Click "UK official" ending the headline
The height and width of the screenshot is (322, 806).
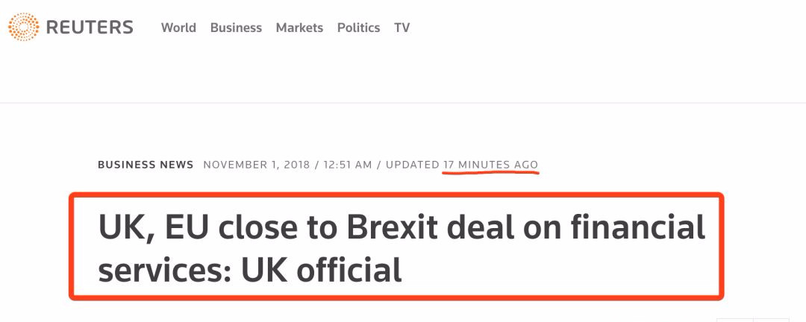point(321,269)
